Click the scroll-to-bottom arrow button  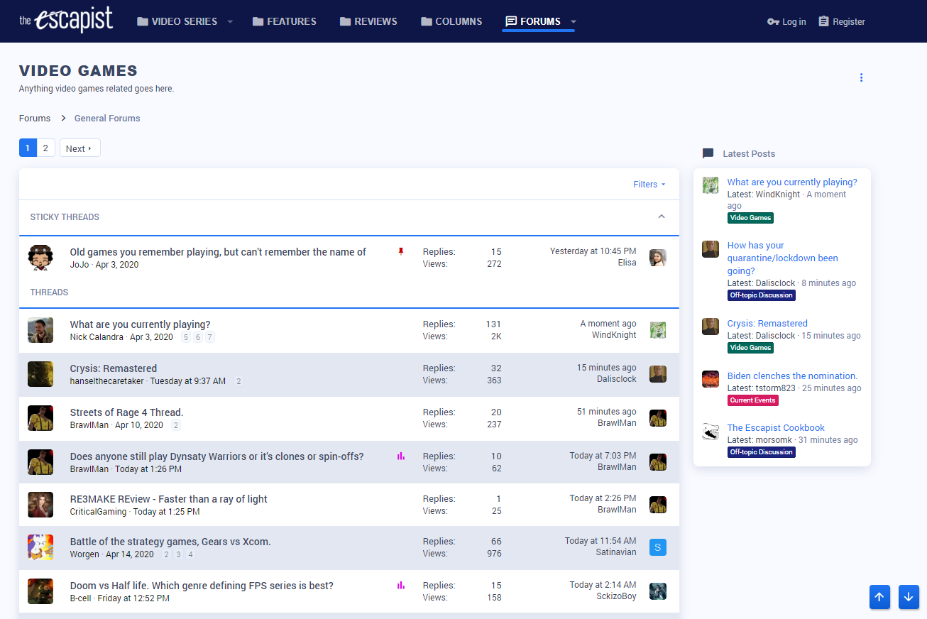tap(909, 597)
